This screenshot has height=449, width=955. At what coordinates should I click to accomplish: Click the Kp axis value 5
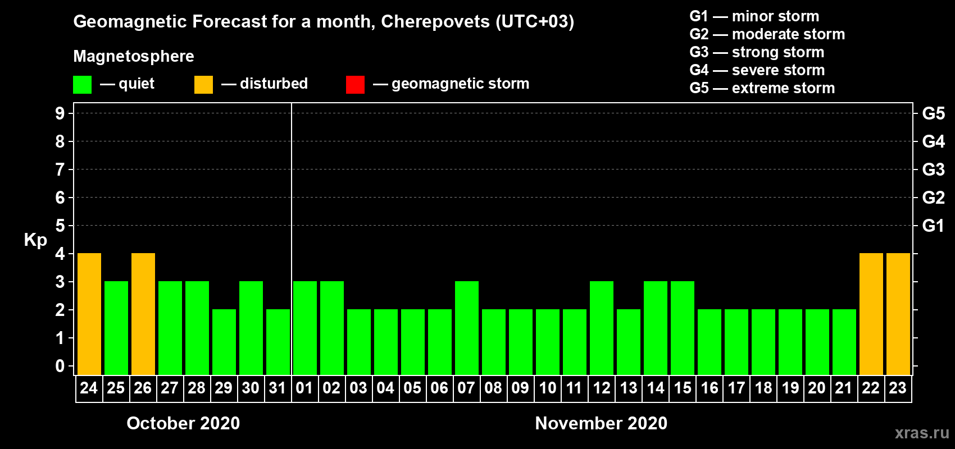tap(60, 226)
